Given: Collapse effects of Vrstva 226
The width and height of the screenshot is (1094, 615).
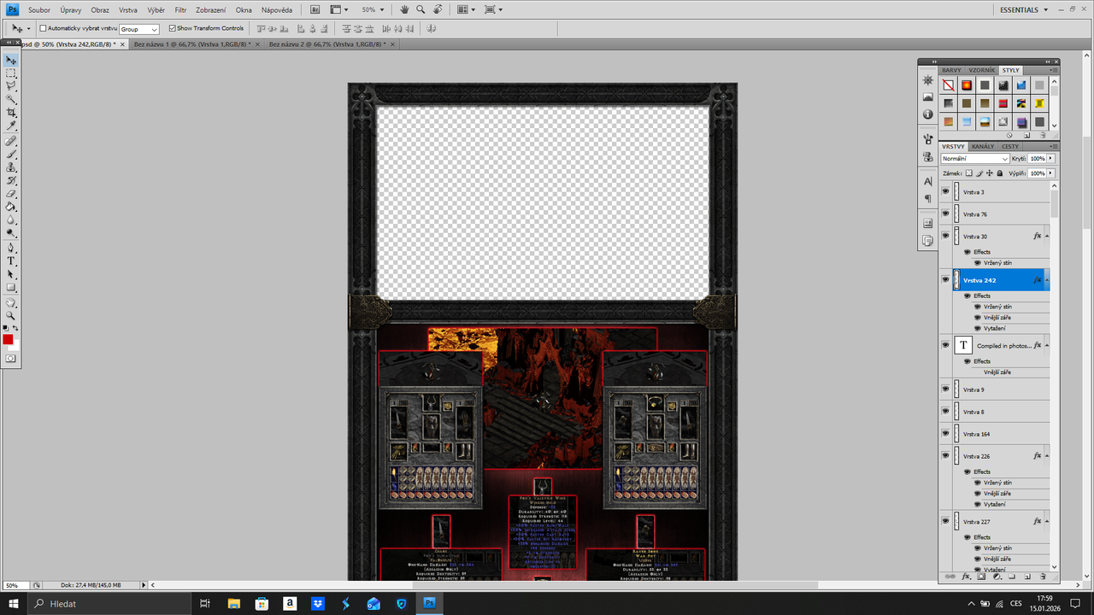Looking at the screenshot, I should pyautogui.click(x=1047, y=456).
